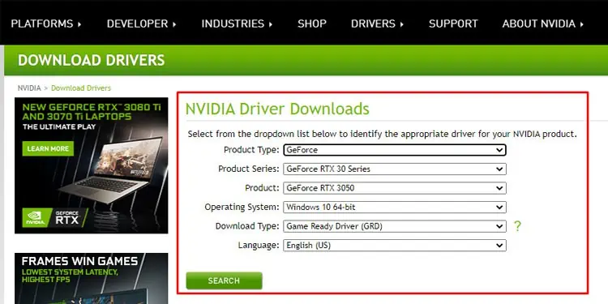This screenshot has width=608, height=304.
Task: Open the Product Type dropdown
Action: (395, 150)
